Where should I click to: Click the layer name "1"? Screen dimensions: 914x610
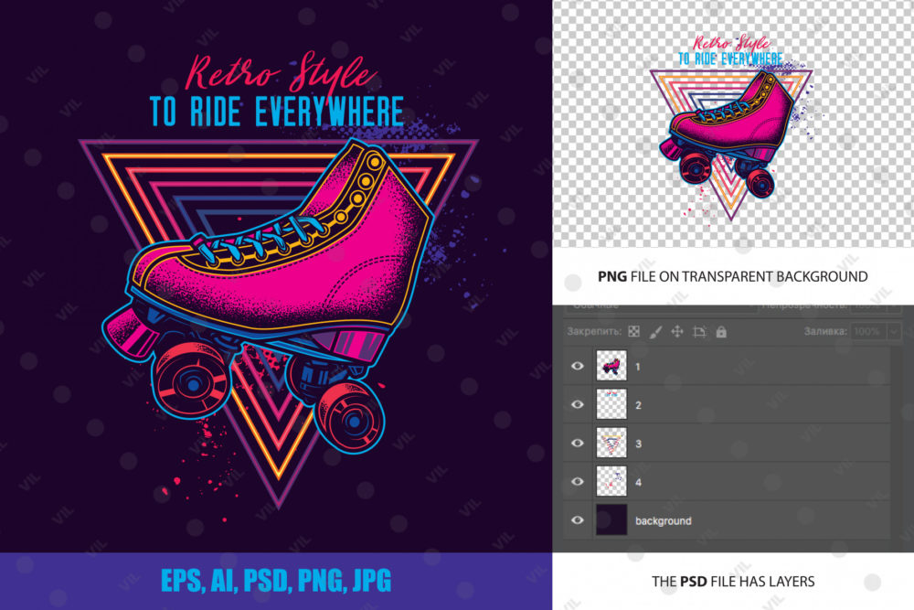(x=638, y=367)
